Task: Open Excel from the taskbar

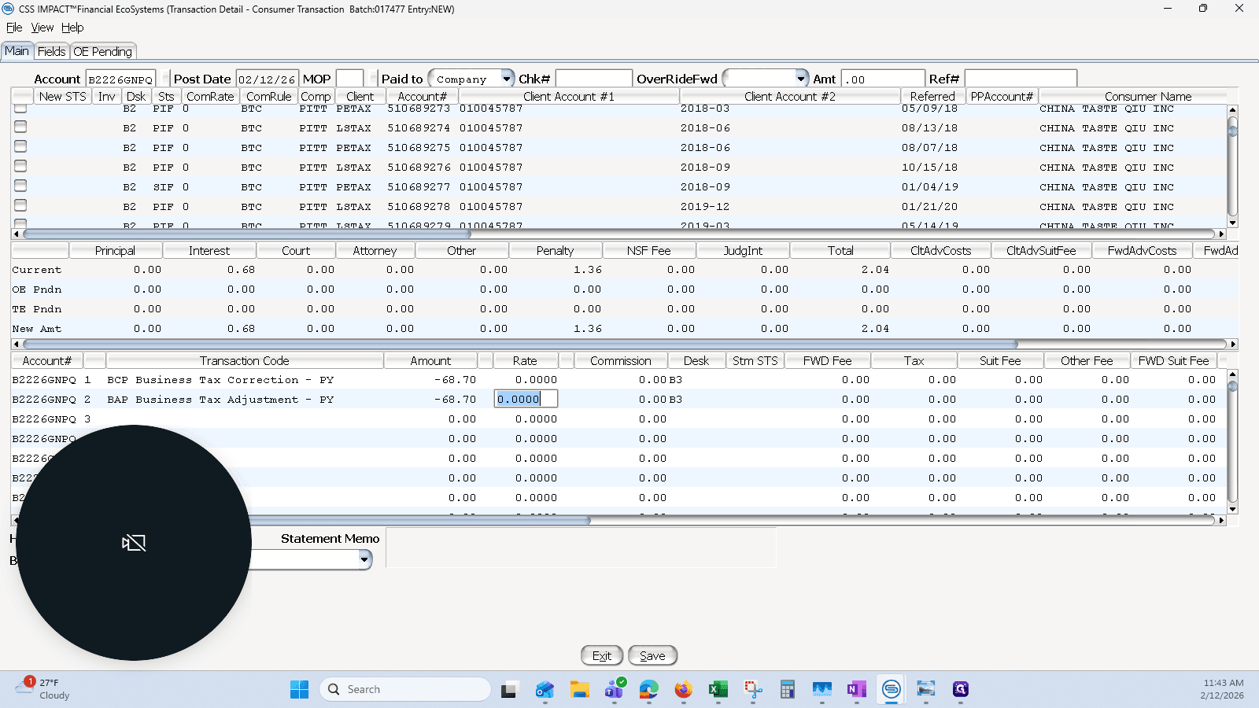Action: pyautogui.click(x=718, y=690)
